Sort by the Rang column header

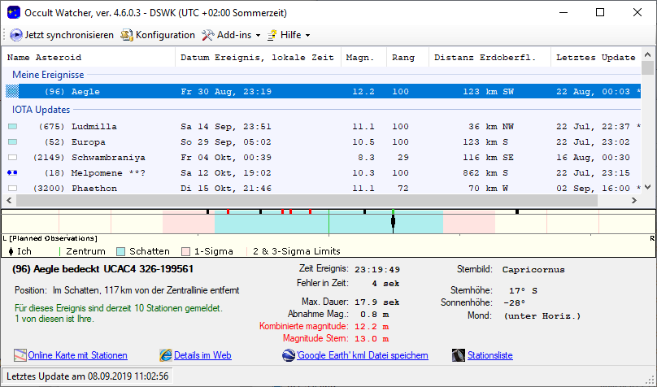click(x=403, y=58)
